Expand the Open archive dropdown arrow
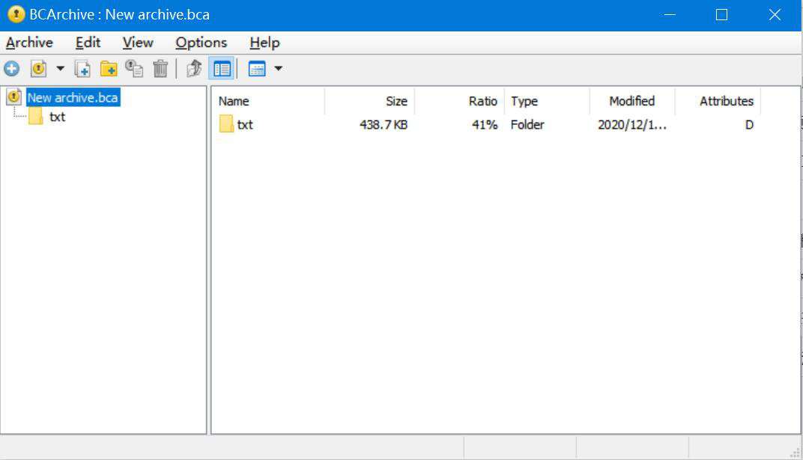 61,69
